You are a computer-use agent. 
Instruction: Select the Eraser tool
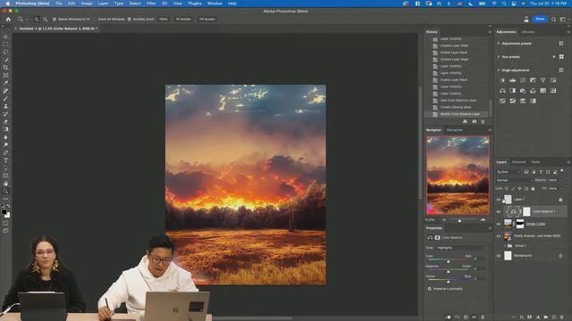5,121
